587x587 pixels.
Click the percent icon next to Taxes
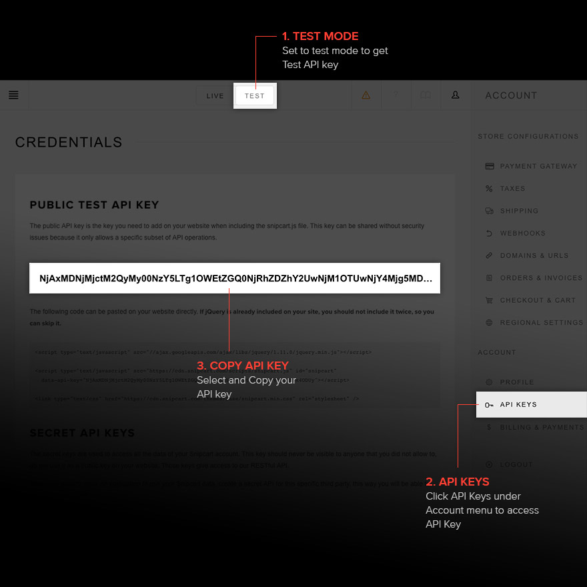tap(489, 189)
